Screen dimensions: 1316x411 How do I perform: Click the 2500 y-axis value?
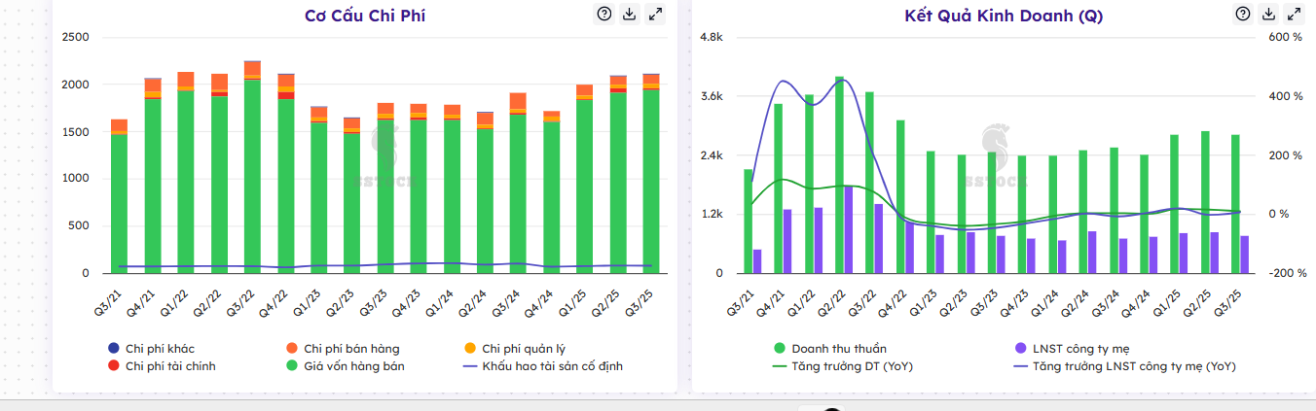click(x=75, y=37)
